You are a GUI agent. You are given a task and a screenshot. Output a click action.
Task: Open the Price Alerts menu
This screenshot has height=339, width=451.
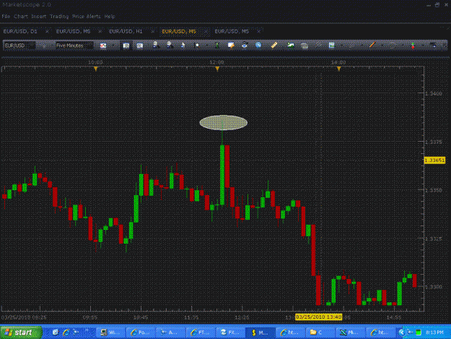(x=87, y=17)
